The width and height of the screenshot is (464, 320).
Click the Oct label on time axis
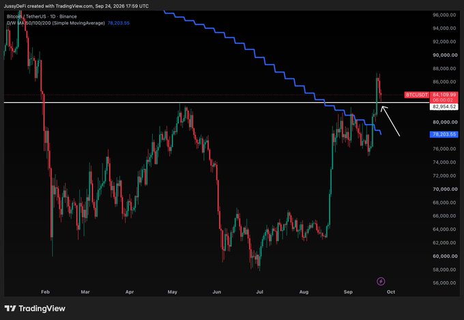pyautogui.click(x=391, y=292)
